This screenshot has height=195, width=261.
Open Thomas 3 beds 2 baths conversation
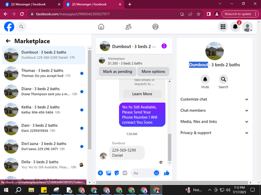[44, 73]
